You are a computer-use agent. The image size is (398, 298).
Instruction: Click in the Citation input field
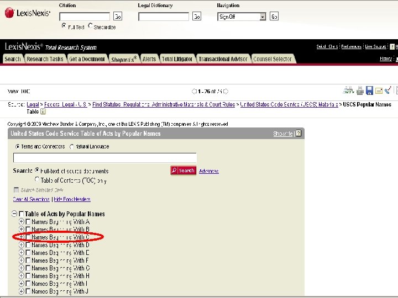85,17
